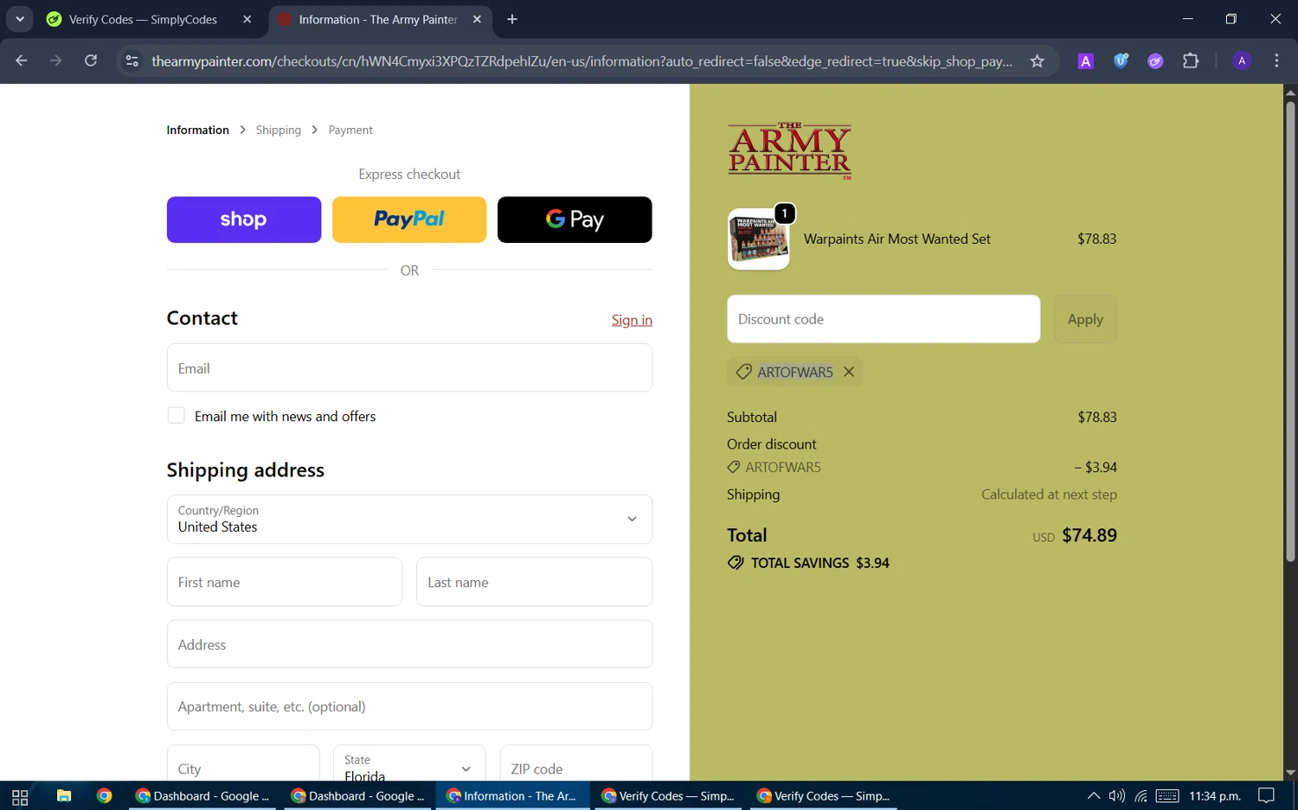Open the Country/Region dropdown

[x=409, y=519]
